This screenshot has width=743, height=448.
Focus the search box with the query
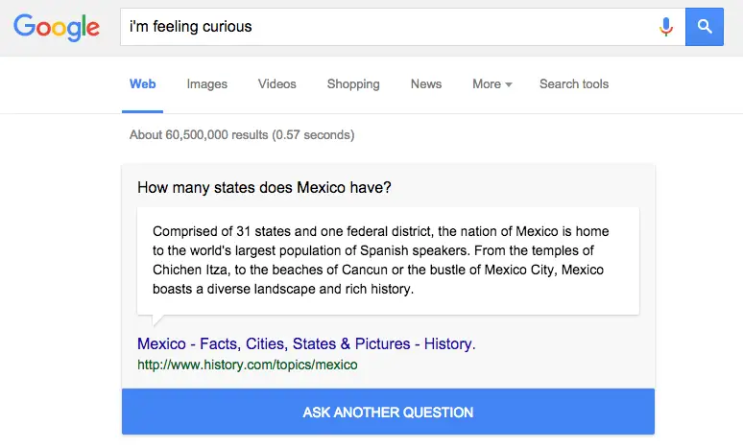pyautogui.click(x=384, y=27)
